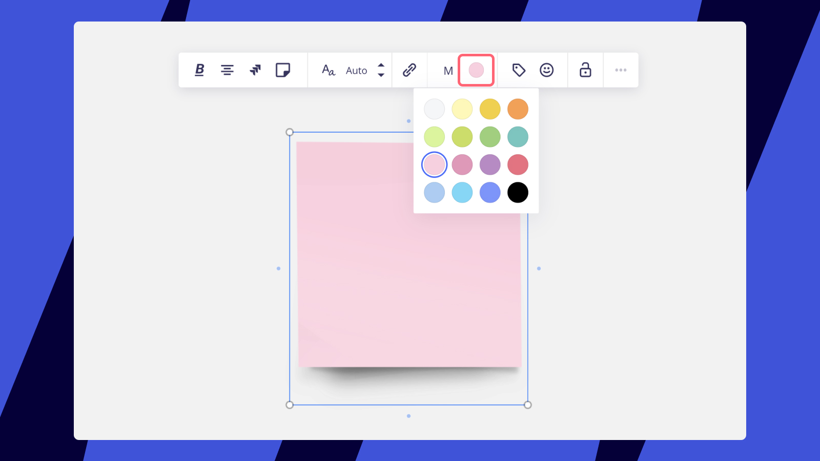Close the pink color picker button
The width and height of the screenshot is (820, 461).
[x=476, y=70]
